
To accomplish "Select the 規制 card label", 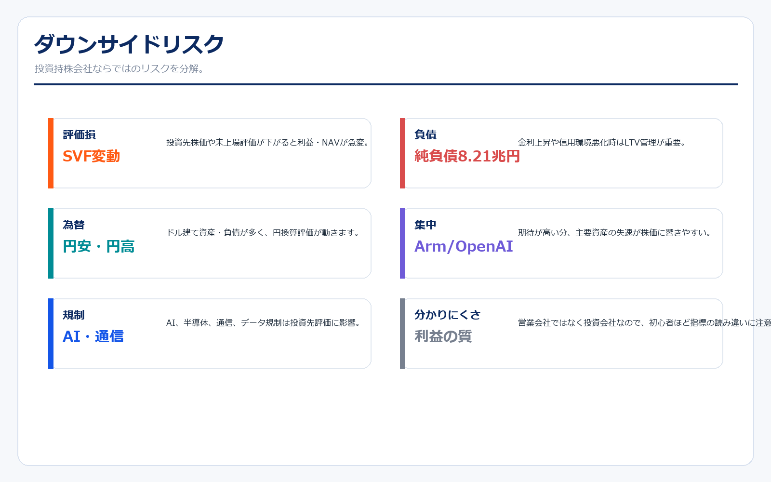I will (x=74, y=315).
